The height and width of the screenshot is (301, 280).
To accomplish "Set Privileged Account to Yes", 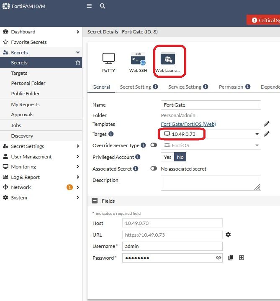I will tap(167, 157).
